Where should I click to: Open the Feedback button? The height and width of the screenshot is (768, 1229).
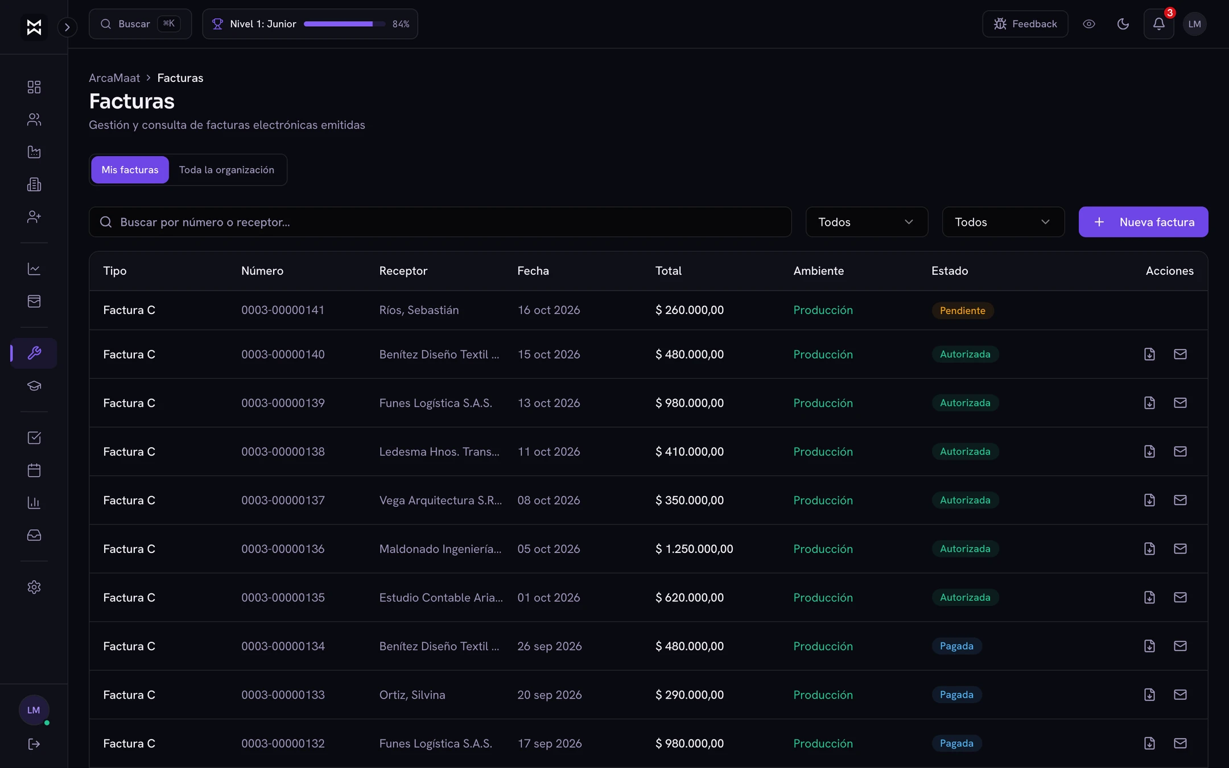1025,24
